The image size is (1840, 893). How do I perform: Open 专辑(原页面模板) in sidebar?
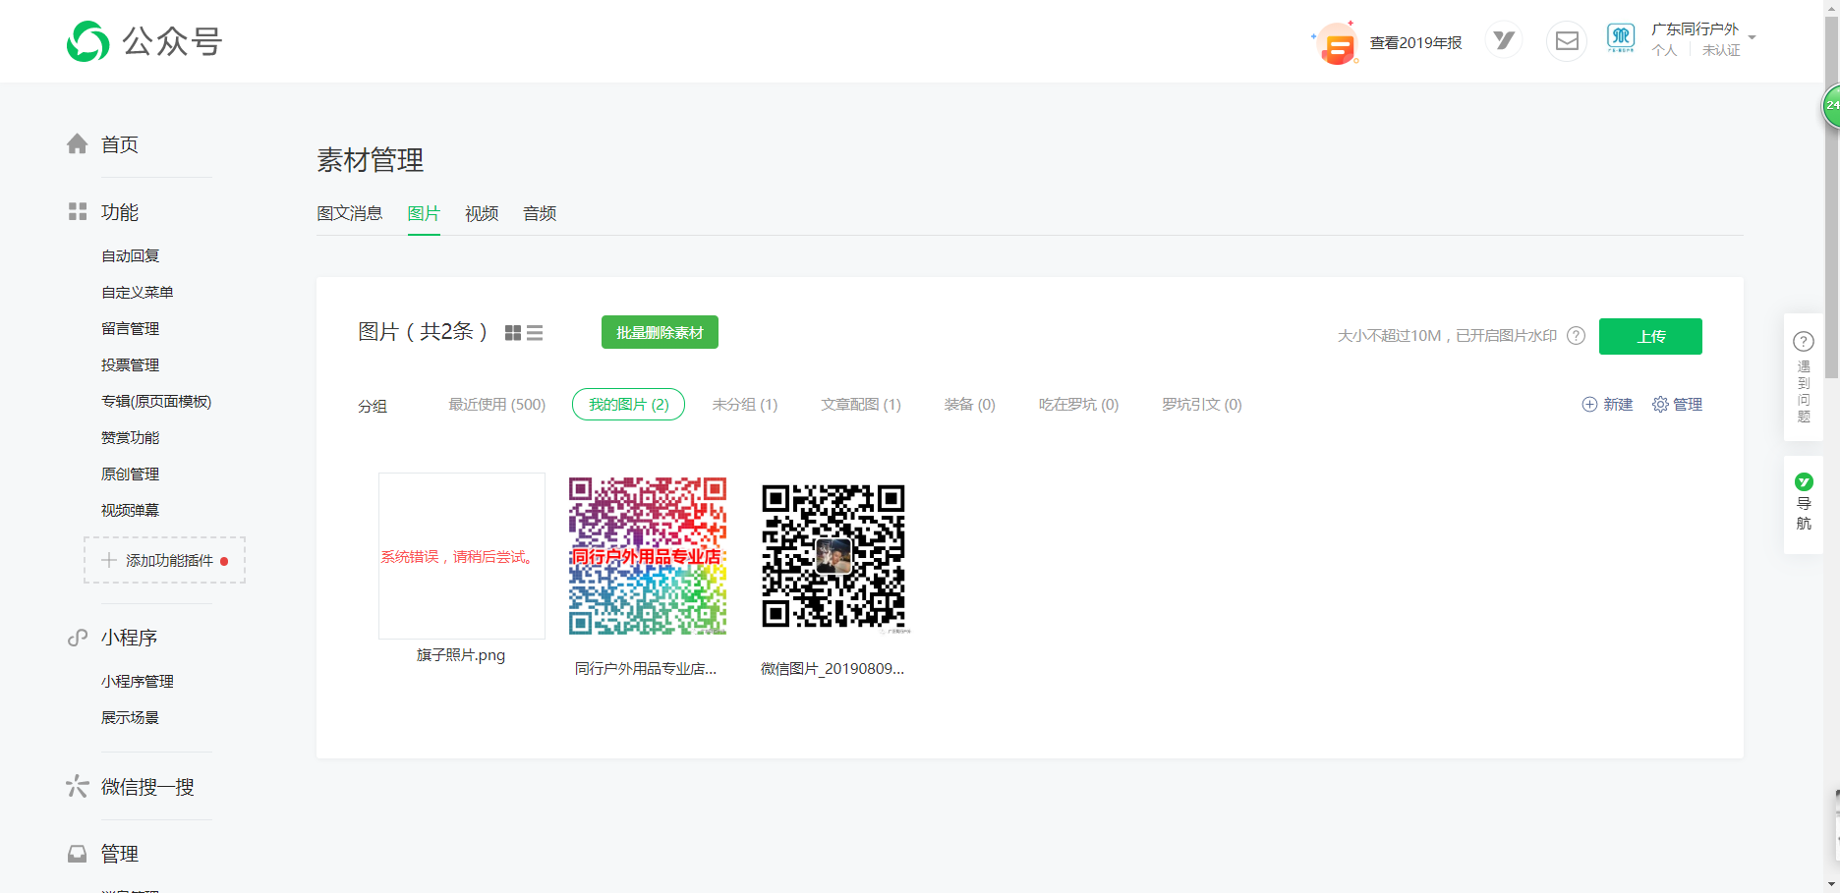coord(156,401)
